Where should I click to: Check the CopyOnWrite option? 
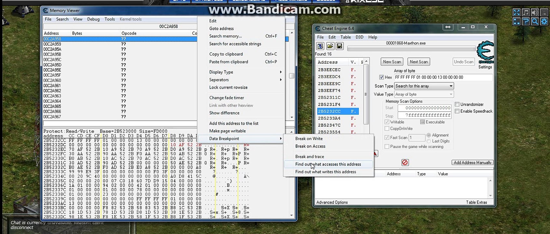pos(387,129)
